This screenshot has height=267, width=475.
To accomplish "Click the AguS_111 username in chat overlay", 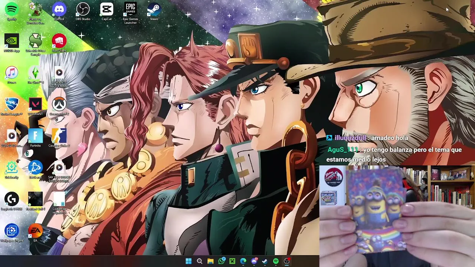I will [343, 150].
